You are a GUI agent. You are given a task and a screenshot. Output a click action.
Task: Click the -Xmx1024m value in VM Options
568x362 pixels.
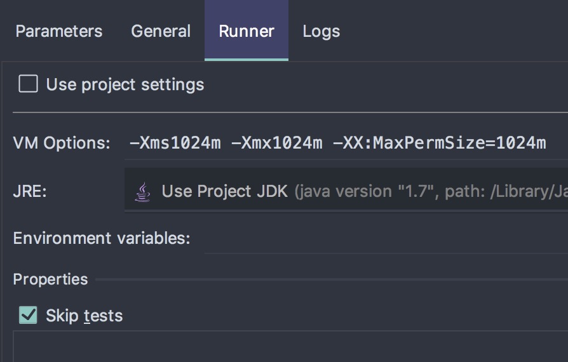coord(276,143)
